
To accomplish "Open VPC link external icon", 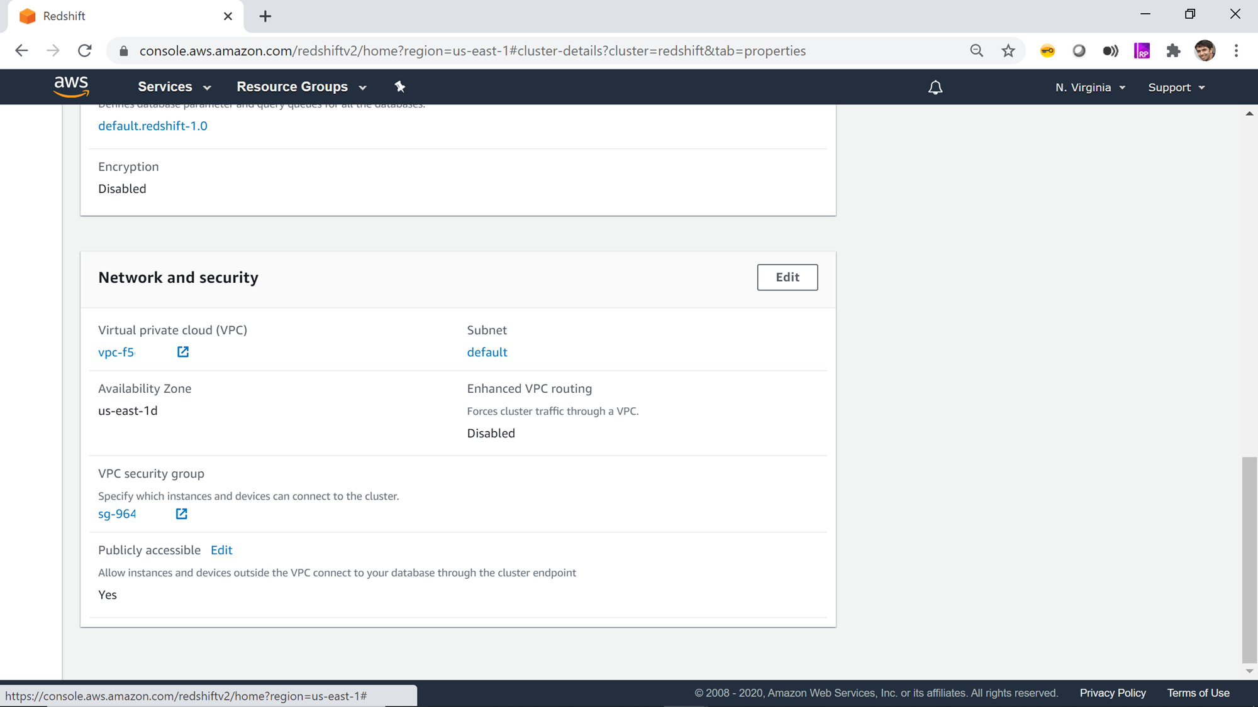I will (x=183, y=352).
